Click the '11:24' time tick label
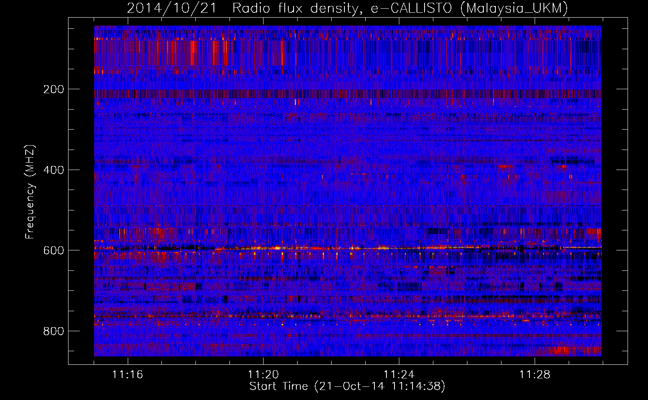Screen dimensions: 648x400 click(399, 375)
